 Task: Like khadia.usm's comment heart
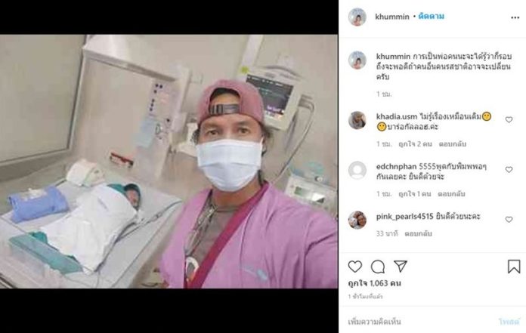509,119
